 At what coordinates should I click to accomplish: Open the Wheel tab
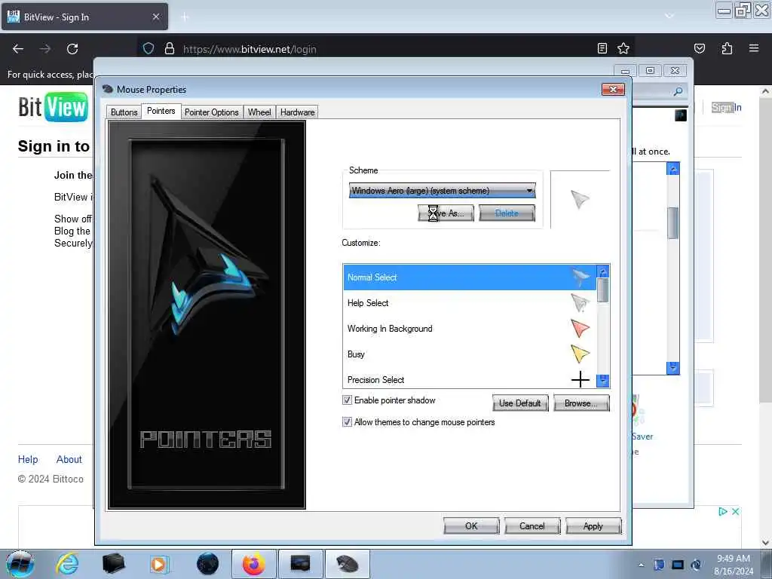[x=259, y=112]
